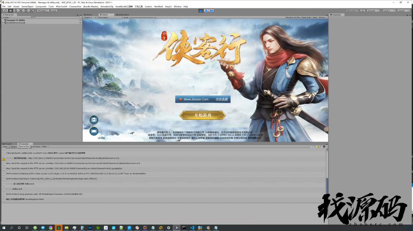The image size is (413, 231).
Task: Select the Rect Transform tool
Action: (x=26, y=10)
